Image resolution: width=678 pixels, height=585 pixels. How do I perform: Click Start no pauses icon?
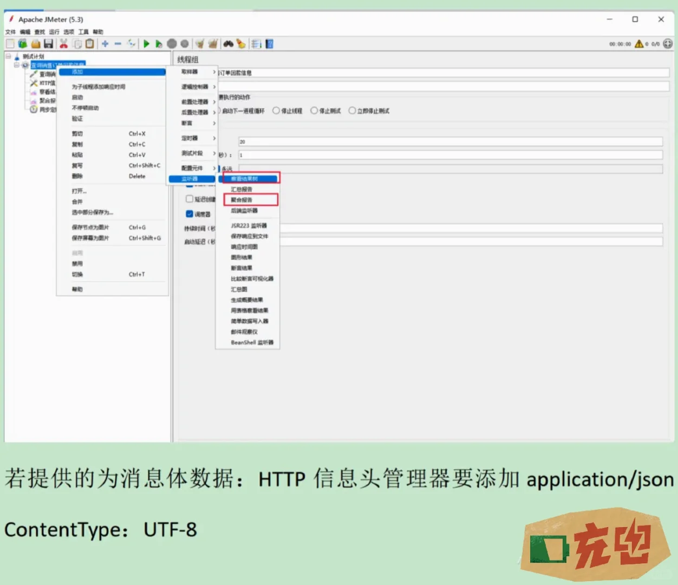point(159,44)
